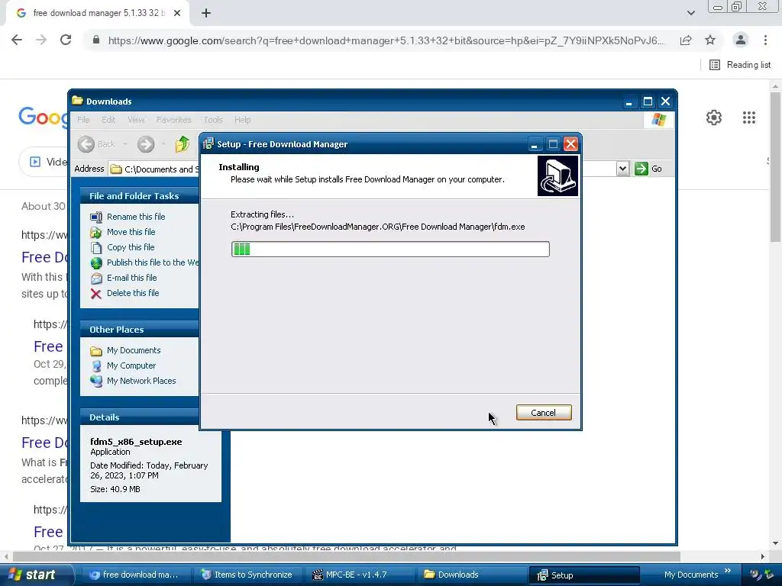
Task: Open Chrome's three-dot menu
Action: tap(765, 40)
